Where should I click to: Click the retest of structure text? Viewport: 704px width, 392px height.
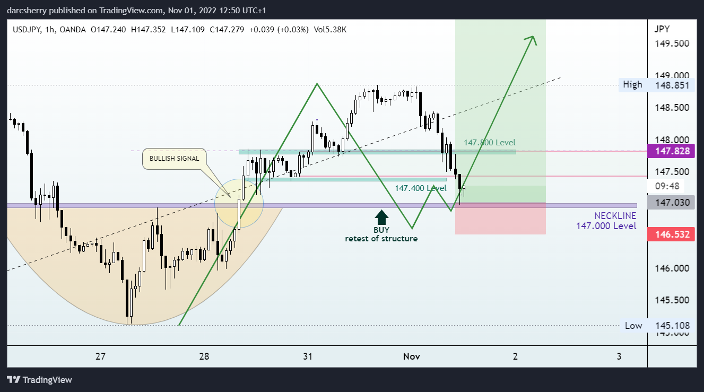pos(381,239)
